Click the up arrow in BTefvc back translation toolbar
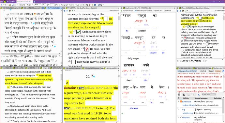Screen dimensions: 225x123 [178, 11]
